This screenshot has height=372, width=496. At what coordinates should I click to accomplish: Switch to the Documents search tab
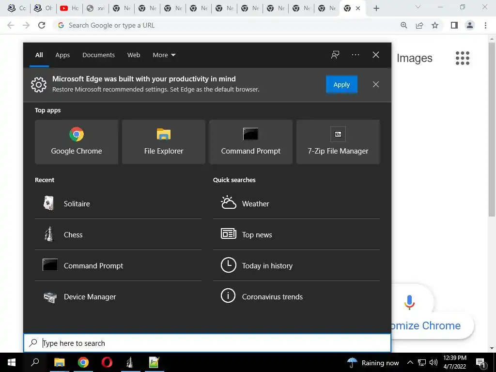pos(98,55)
